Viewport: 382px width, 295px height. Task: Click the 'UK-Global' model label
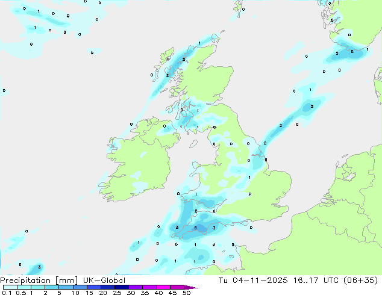(104, 281)
